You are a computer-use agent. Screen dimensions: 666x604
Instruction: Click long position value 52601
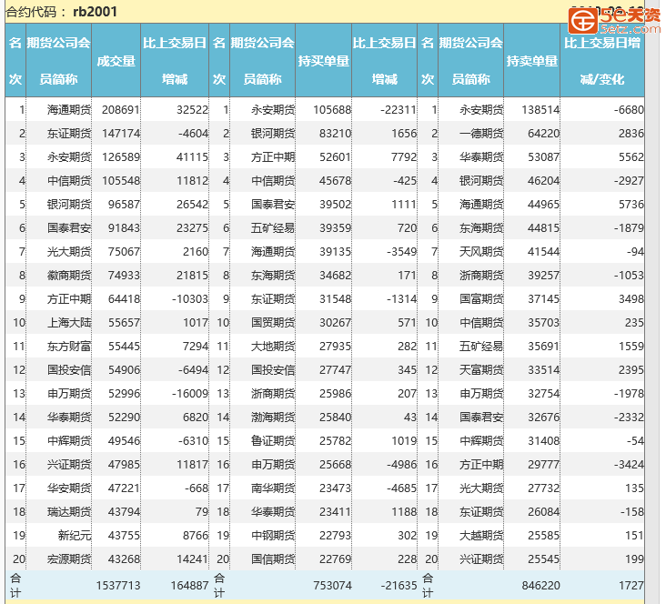pos(335,157)
